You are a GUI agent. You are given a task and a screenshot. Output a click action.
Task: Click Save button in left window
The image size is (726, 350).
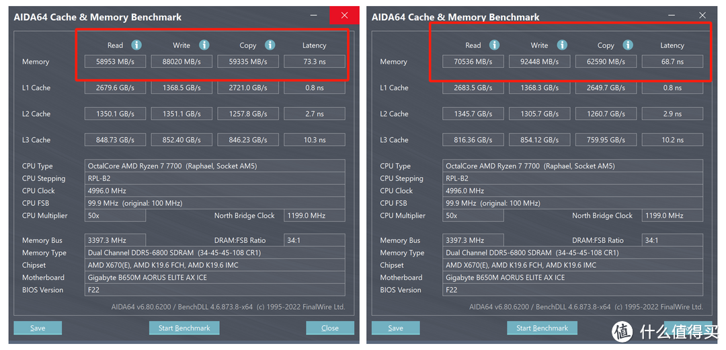(38, 328)
